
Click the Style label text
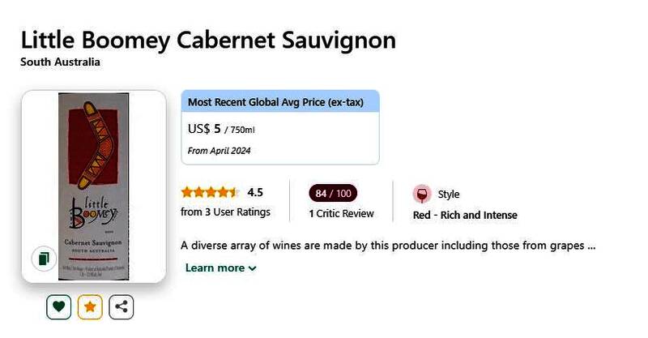click(449, 195)
